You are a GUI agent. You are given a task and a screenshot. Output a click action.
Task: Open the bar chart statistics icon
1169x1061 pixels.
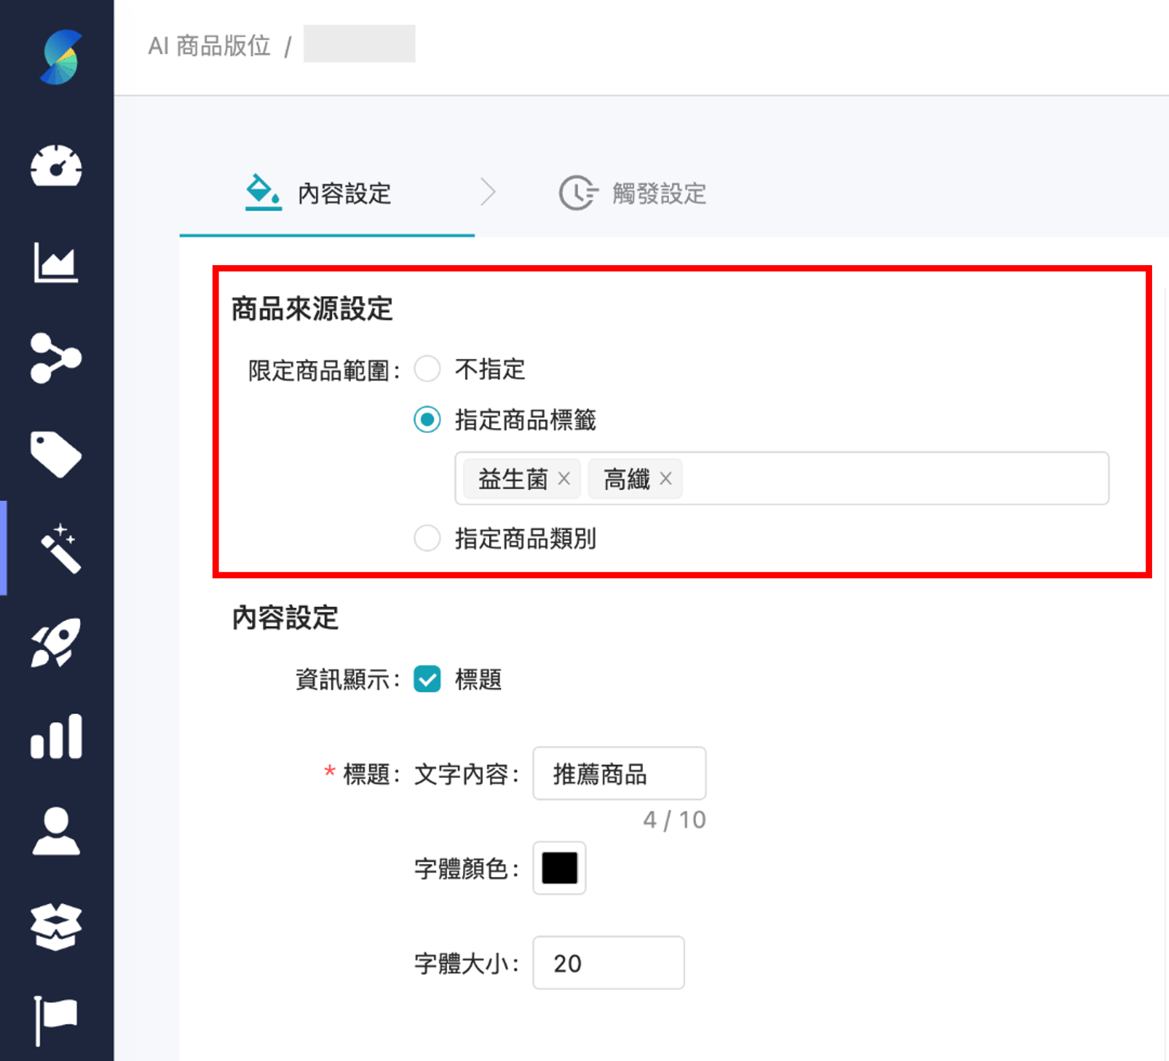56,736
